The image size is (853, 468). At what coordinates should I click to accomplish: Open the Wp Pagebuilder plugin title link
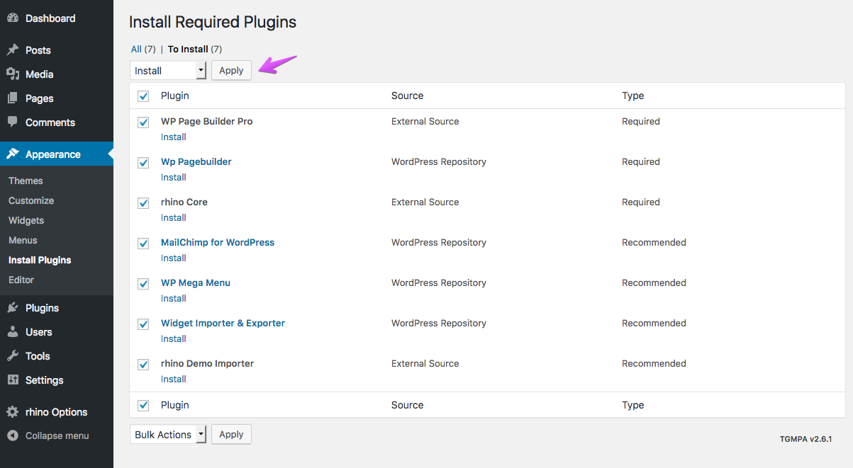196,162
